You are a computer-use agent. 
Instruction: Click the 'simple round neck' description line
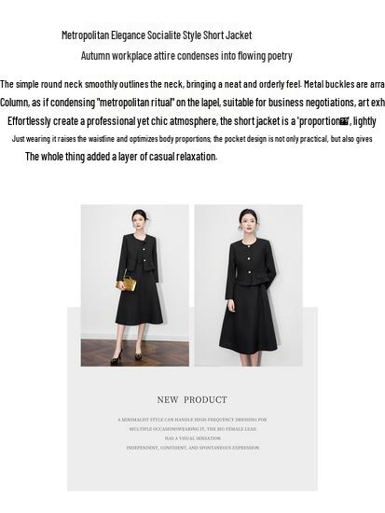pyautogui.click(x=192, y=84)
